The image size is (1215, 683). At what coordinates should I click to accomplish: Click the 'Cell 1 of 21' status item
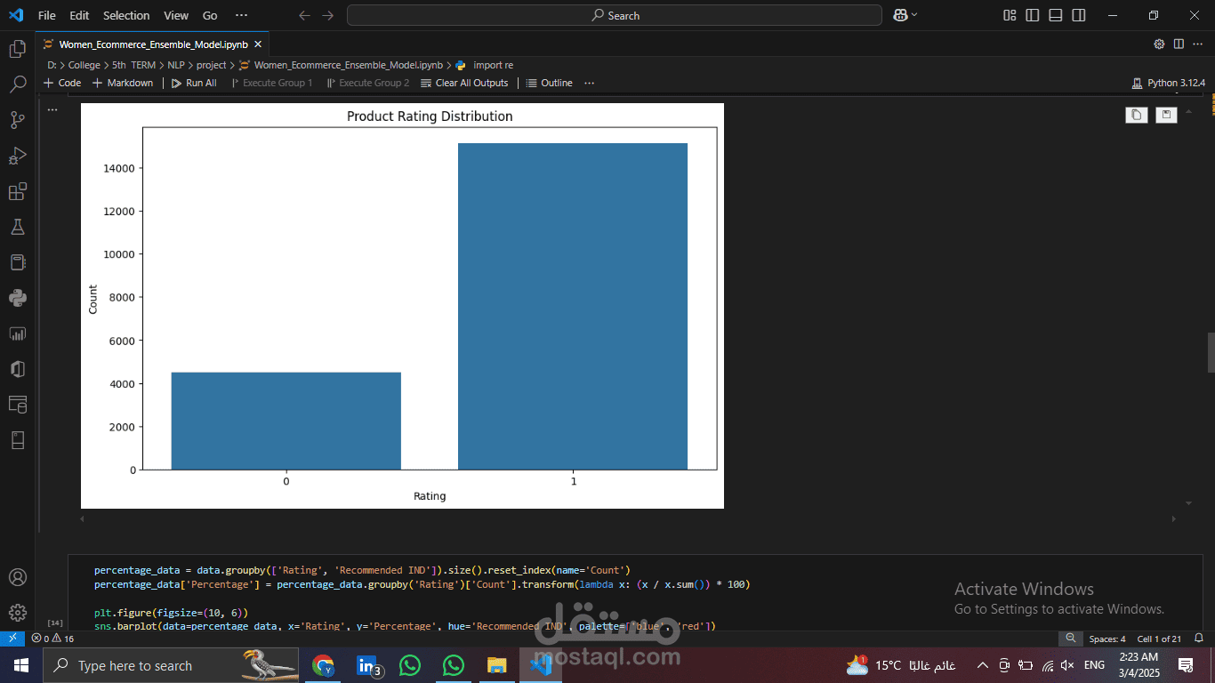tap(1159, 639)
